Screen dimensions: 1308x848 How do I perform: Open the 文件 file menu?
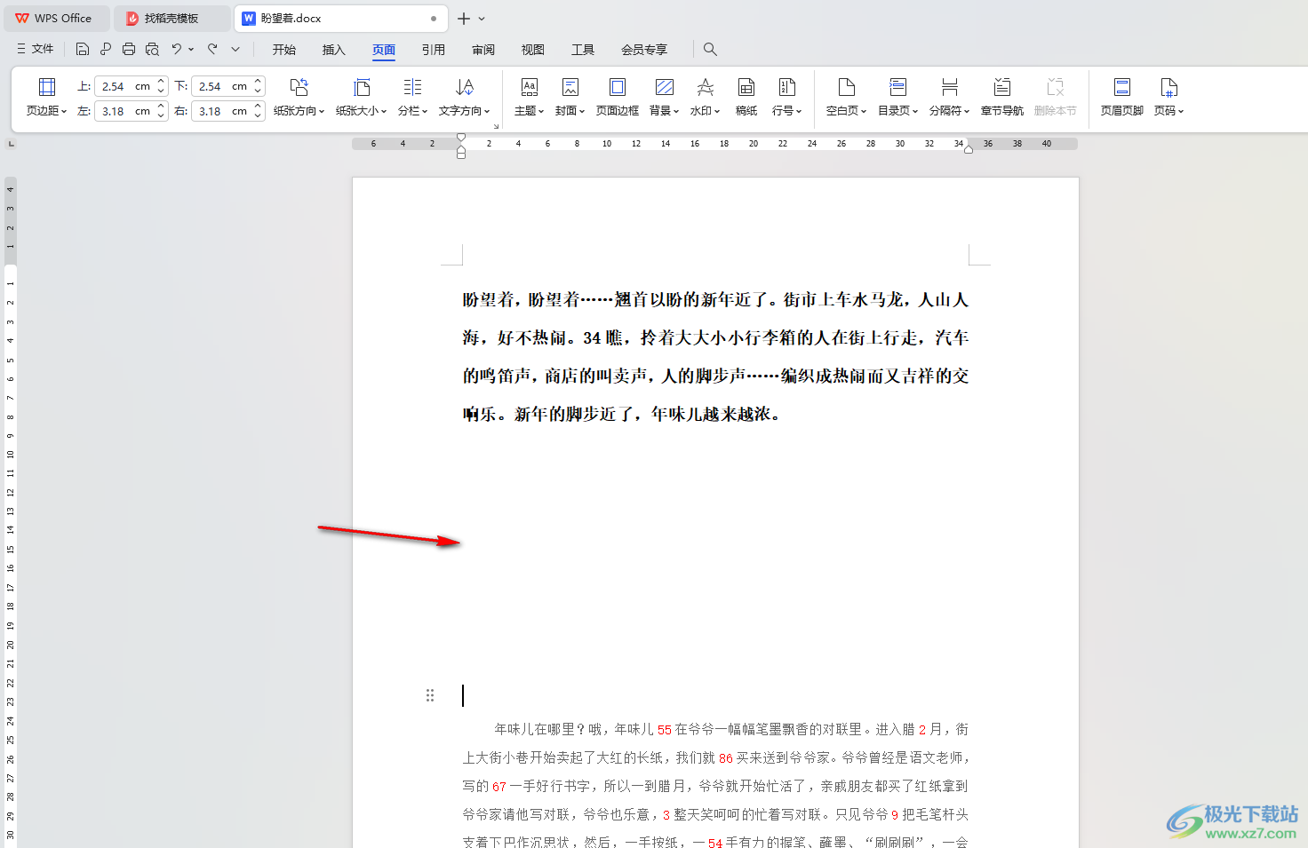click(x=36, y=49)
